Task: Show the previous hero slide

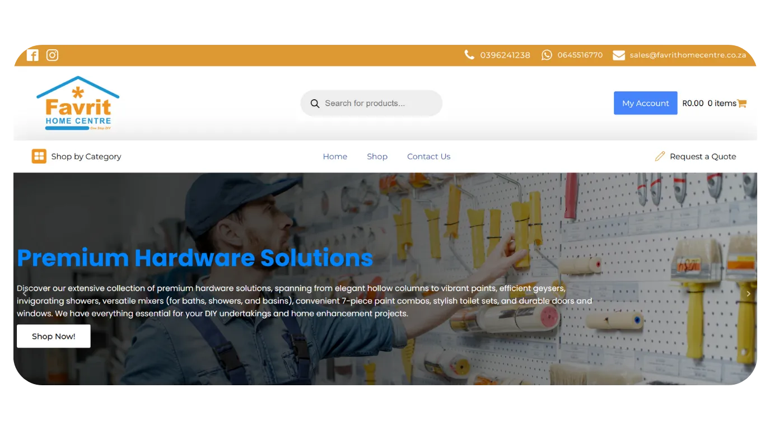Action: pos(25,293)
